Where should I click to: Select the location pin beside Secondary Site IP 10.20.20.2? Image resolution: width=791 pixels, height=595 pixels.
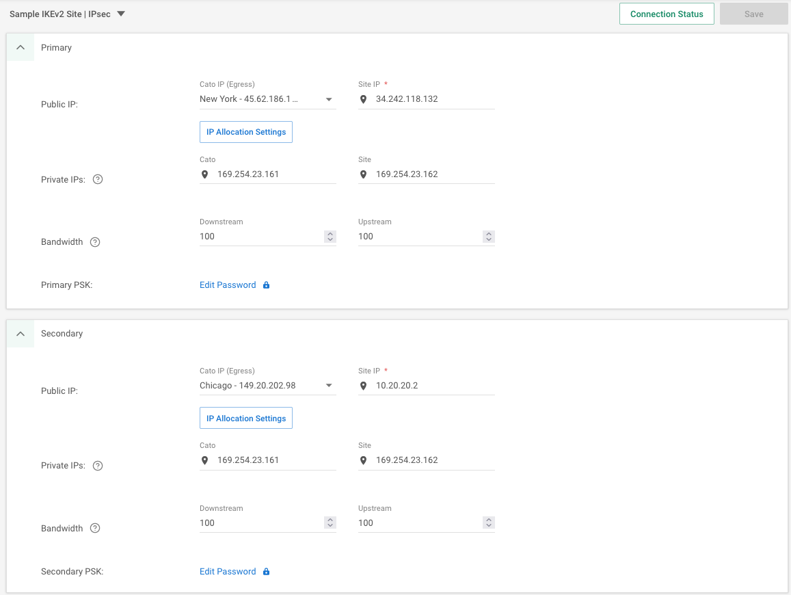point(363,385)
